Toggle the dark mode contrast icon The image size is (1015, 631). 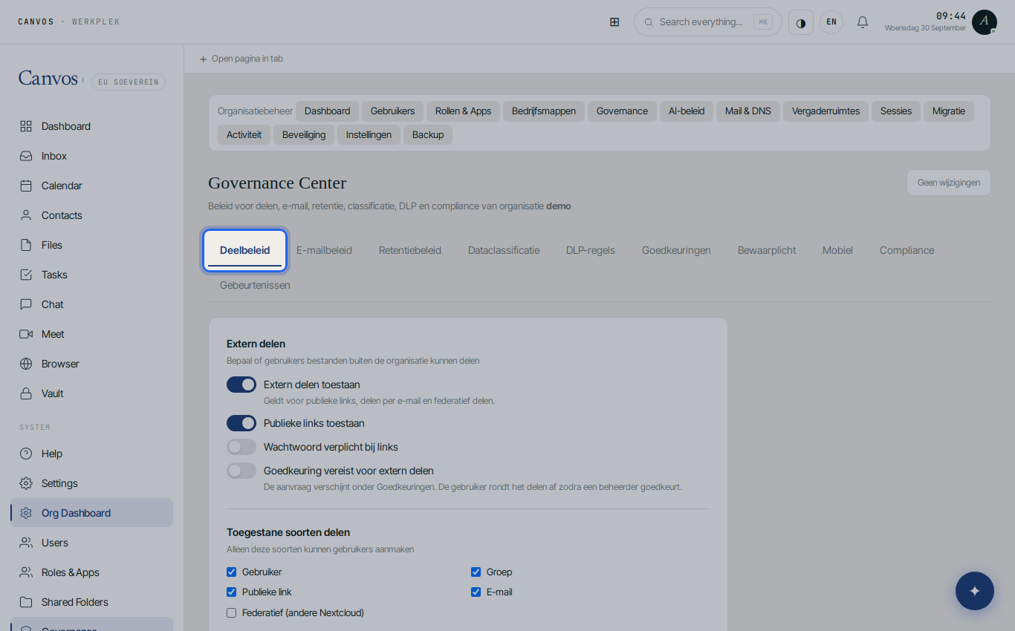801,22
